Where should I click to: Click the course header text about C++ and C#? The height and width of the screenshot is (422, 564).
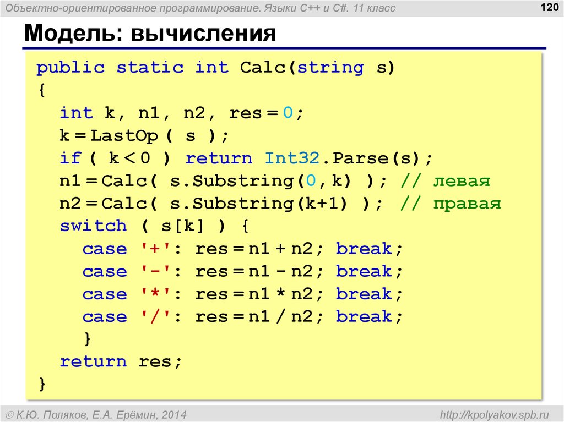tap(200, 9)
